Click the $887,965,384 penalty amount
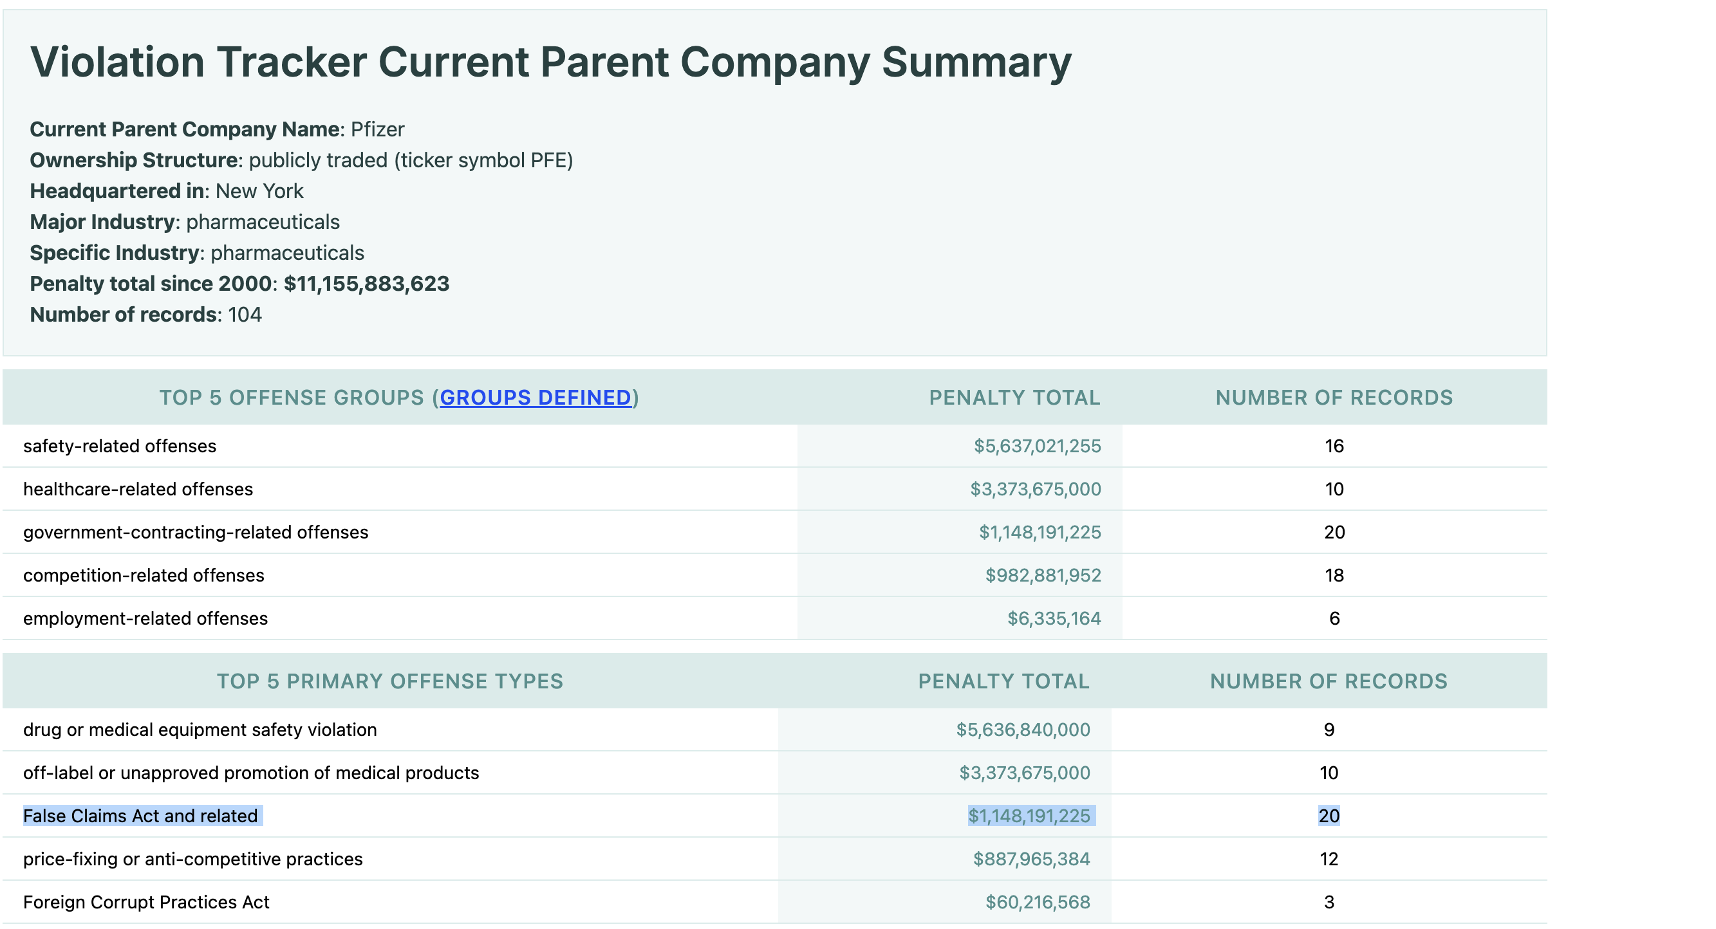Image resolution: width=1716 pixels, height=929 pixels. coord(1032,860)
